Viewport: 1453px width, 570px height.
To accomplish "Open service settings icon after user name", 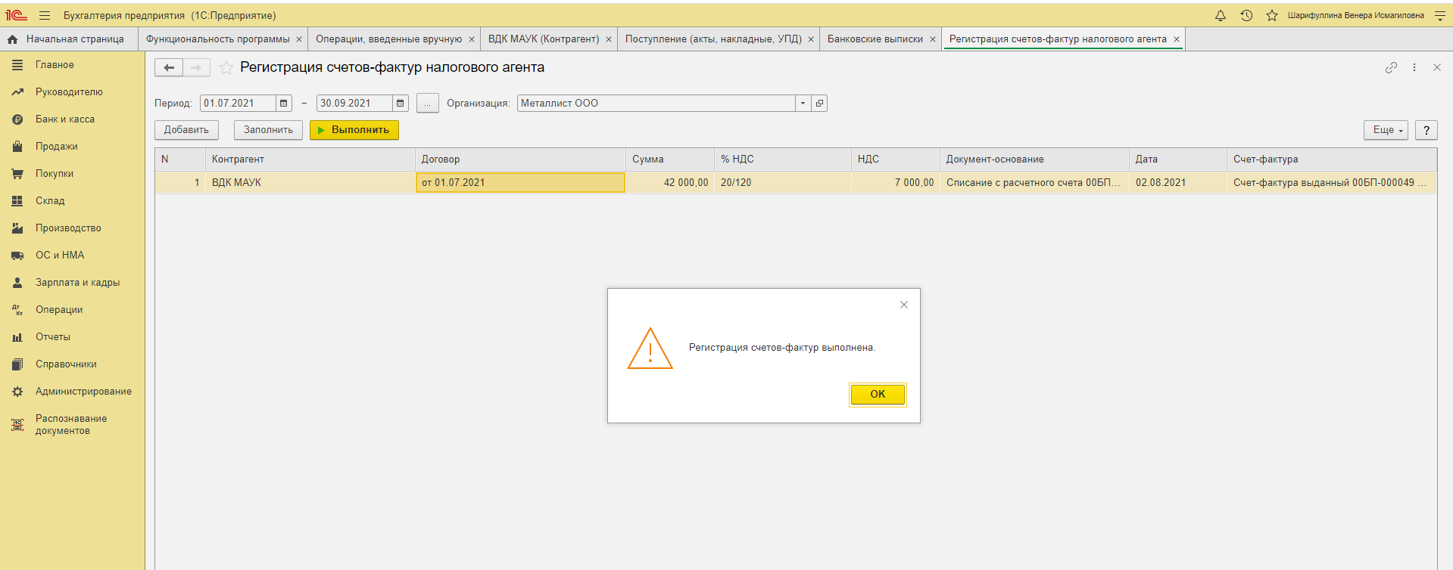I will (x=1440, y=15).
